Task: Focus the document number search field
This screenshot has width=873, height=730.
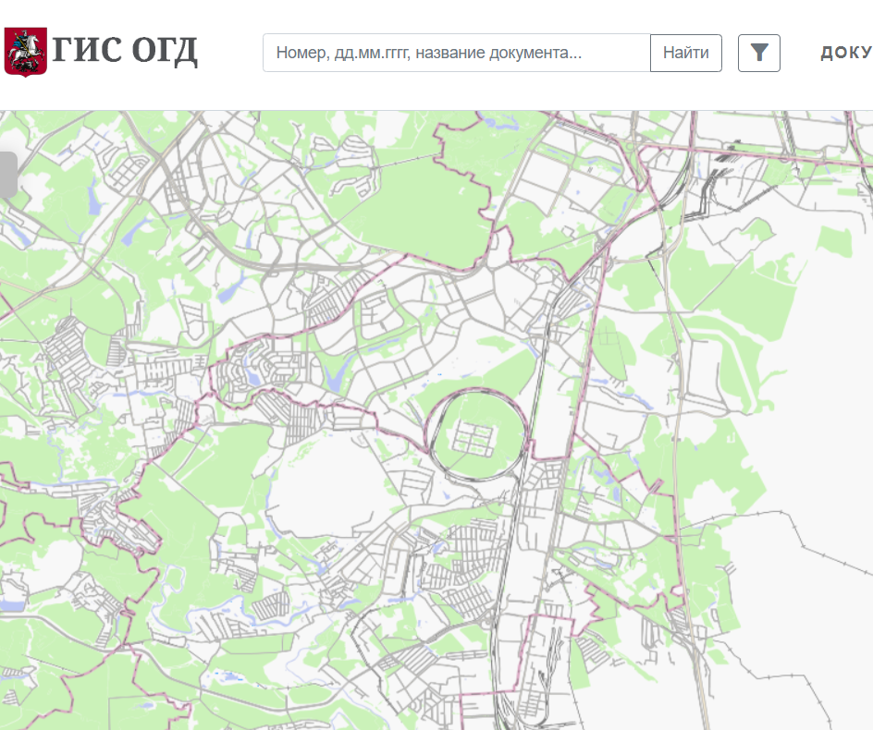Action: (x=457, y=53)
